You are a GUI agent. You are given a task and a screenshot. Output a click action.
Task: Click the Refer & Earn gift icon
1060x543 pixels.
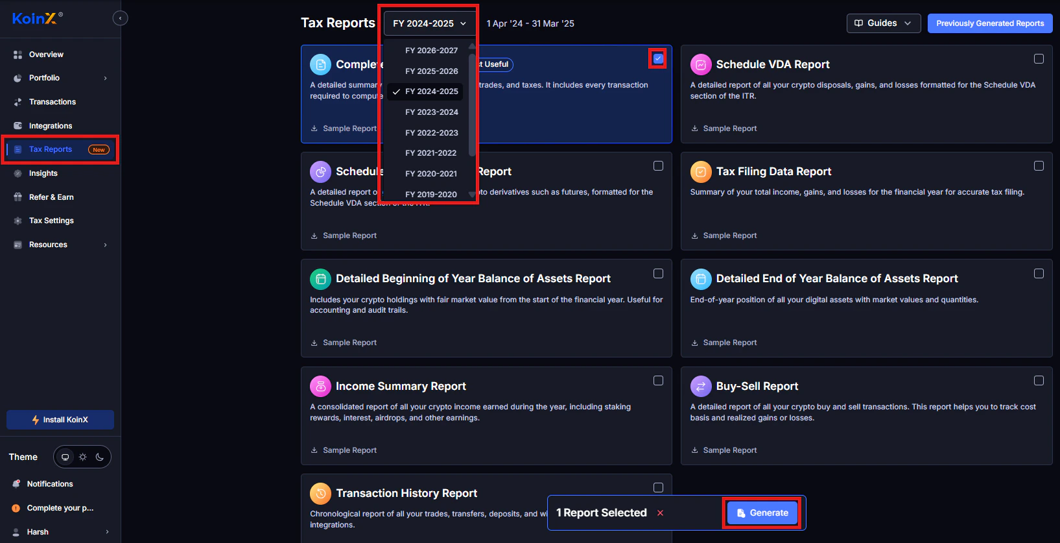(18, 197)
